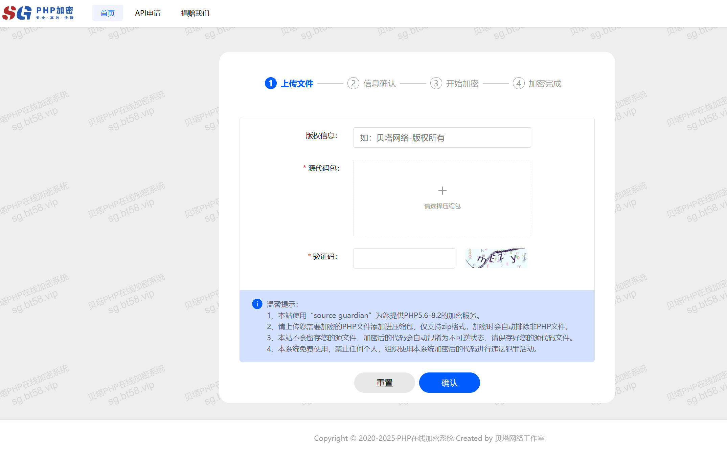Open the 首页 navigation tab
The width and height of the screenshot is (727, 450).
click(108, 13)
